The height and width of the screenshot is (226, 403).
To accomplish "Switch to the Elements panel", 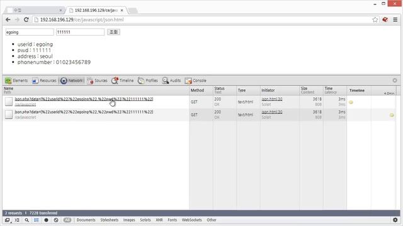I will click(x=16, y=81).
